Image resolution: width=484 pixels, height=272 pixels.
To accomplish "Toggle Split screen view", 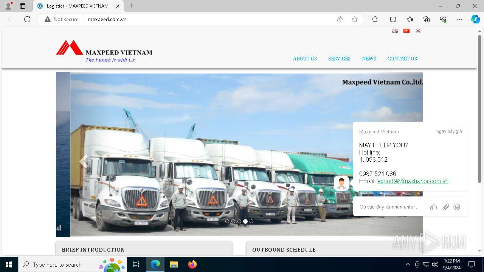I will tap(393, 19).
